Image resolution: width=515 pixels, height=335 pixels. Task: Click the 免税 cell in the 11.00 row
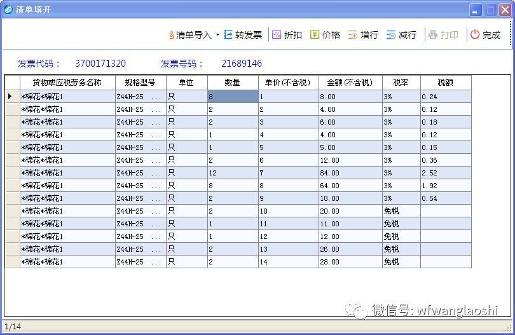coord(401,224)
